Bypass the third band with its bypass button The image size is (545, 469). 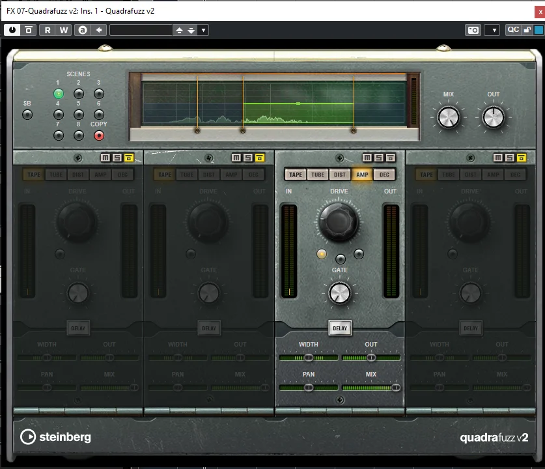[x=390, y=158]
